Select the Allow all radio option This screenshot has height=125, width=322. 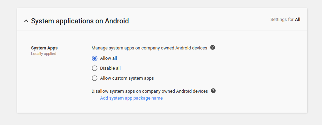click(x=95, y=58)
